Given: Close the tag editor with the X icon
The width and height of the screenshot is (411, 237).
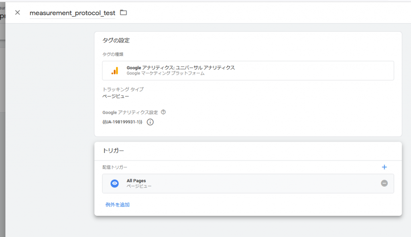Looking at the screenshot, I should point(18,12).
